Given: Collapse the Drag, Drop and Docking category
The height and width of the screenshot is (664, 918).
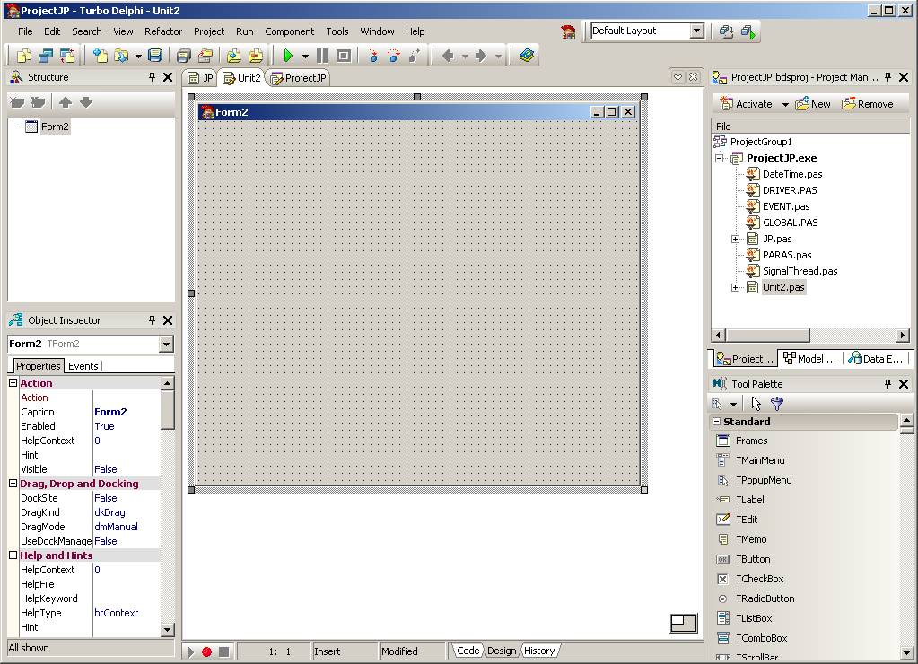Looking at the screenshot, I should [x=13, y=484].
